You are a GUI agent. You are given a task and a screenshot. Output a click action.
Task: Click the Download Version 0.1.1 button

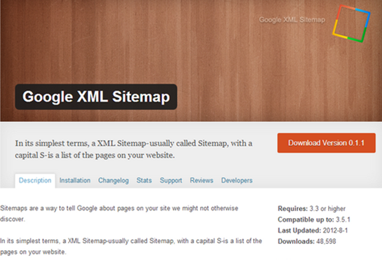(x=326, y=143)
